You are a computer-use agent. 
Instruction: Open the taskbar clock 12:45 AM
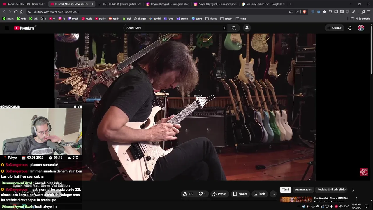[x=357, y=206]
